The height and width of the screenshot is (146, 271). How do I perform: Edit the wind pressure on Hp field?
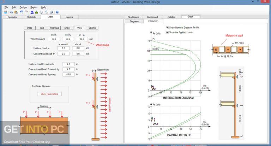point(82,39)
